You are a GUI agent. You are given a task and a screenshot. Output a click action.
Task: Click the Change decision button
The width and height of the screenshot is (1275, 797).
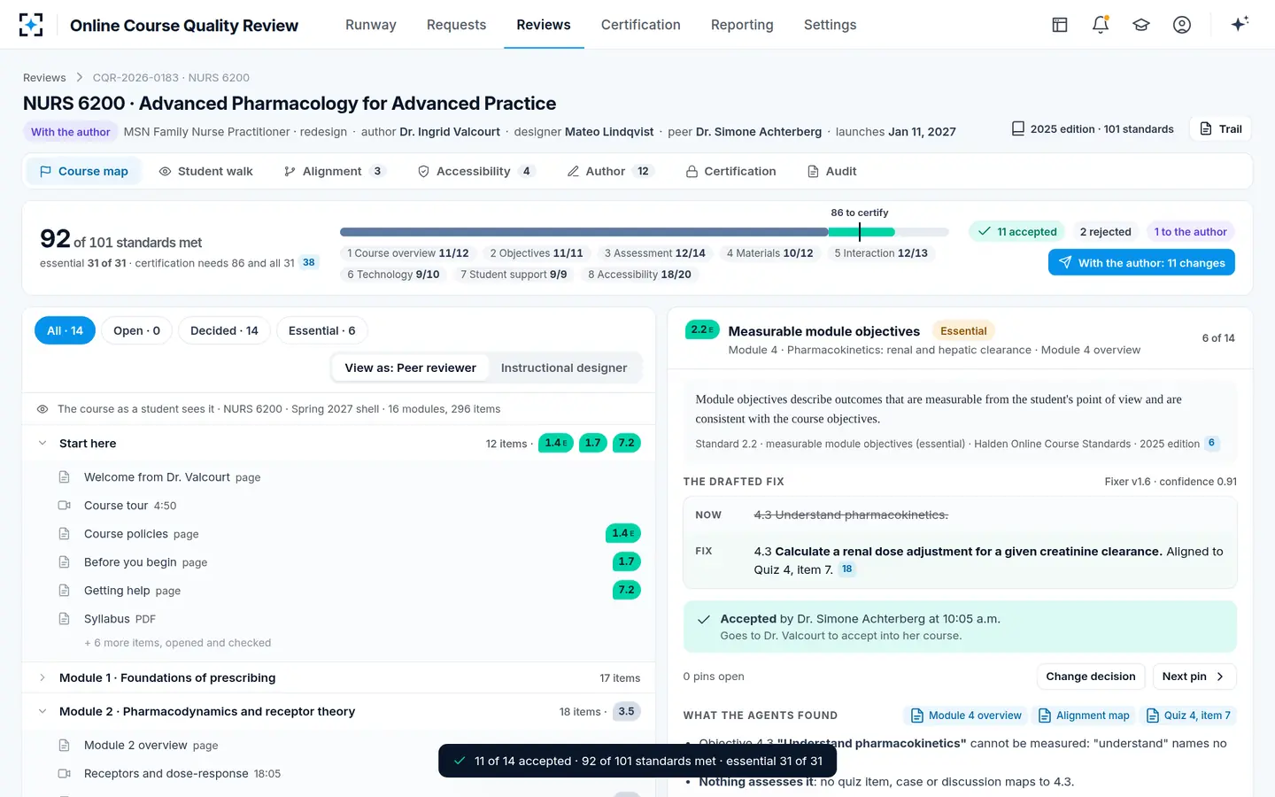pos(1091,677)
